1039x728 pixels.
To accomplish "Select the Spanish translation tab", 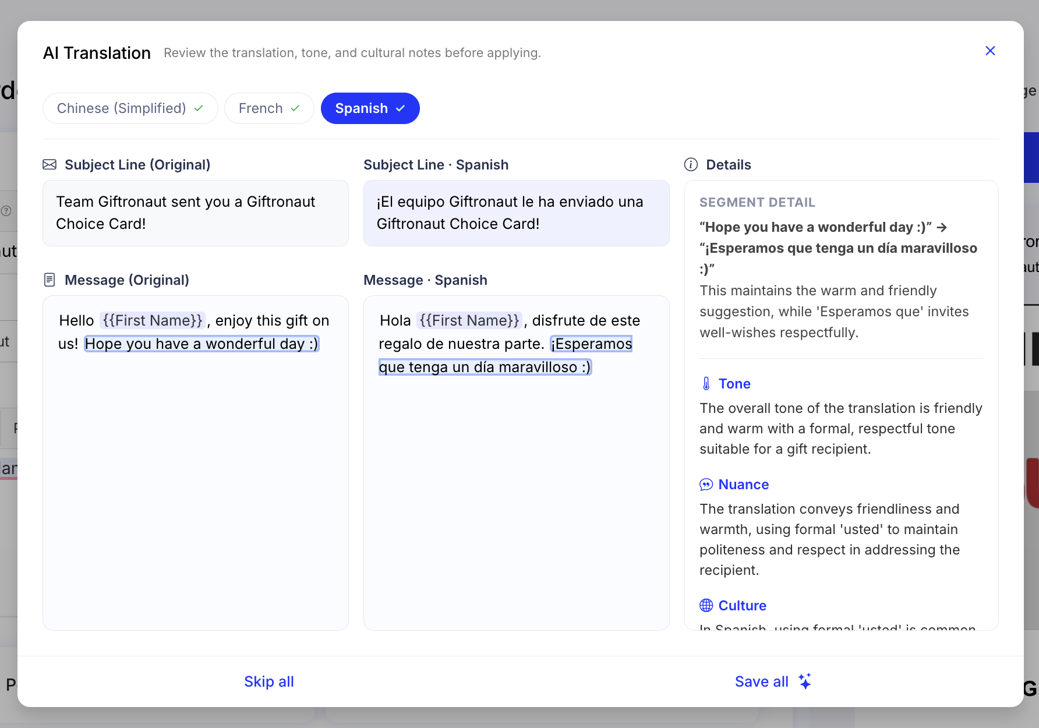I will click(x=370, y=108).
